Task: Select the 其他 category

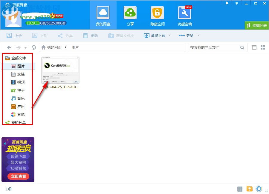Action: pos(18,115)
